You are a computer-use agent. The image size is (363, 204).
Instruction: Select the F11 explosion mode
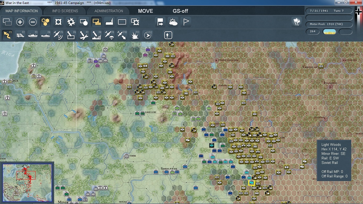point(135,35)
